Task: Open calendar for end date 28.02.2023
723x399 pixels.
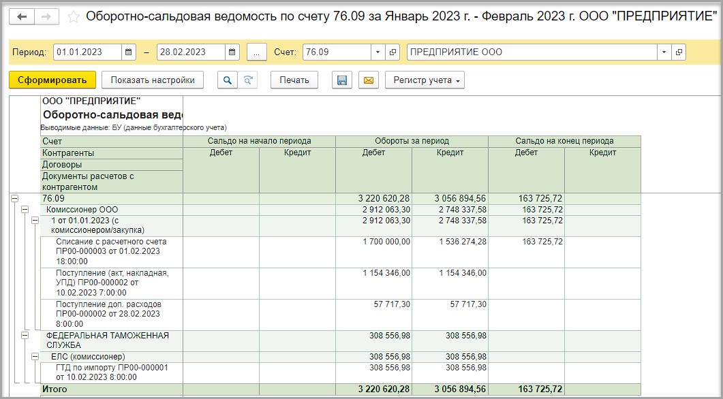Action: coord(232,52)
